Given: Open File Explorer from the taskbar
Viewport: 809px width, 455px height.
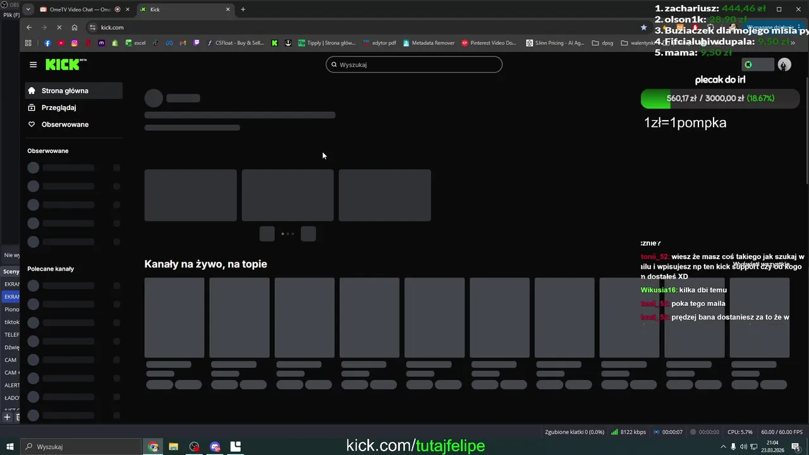Looking at the screenshot, I should click(173, 447).
